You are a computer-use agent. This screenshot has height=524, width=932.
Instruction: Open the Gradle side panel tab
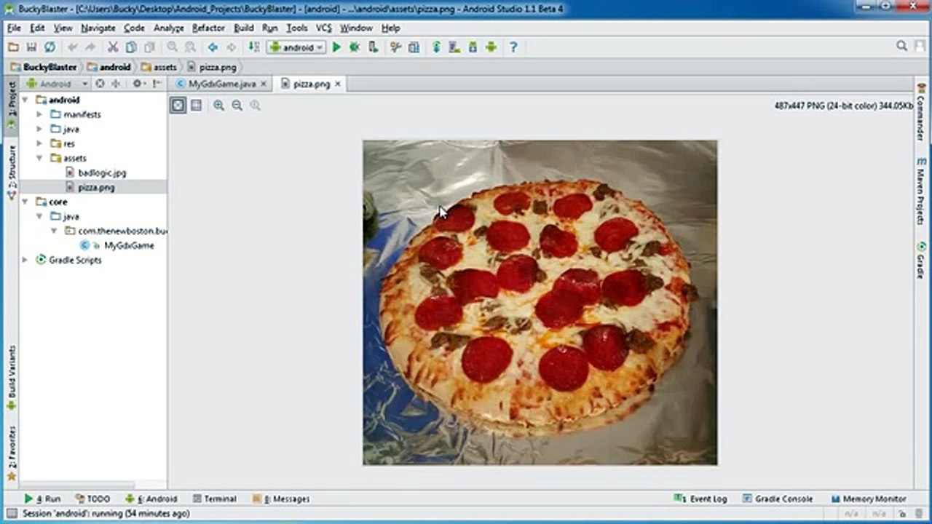921,261
